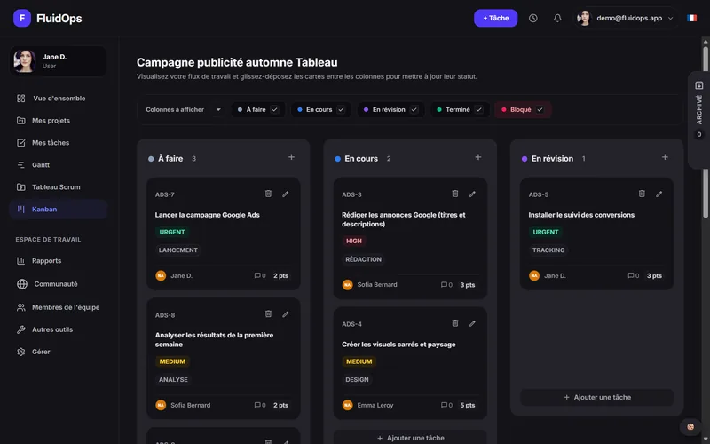Add card with plus in En cours column
This screenshot has width=710, height=444.
click(x=478, y=157)
